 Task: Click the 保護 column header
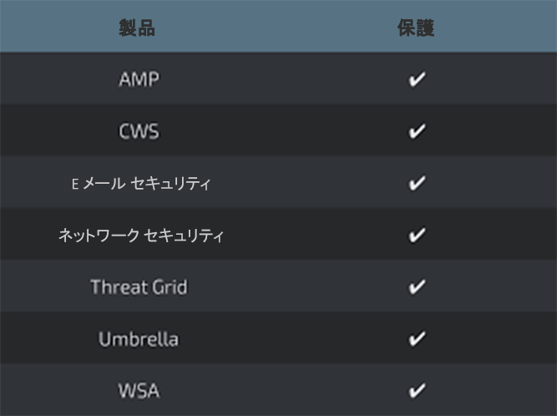(x=416, y=28)
